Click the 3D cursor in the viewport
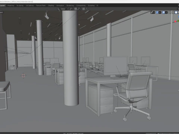 23,76
